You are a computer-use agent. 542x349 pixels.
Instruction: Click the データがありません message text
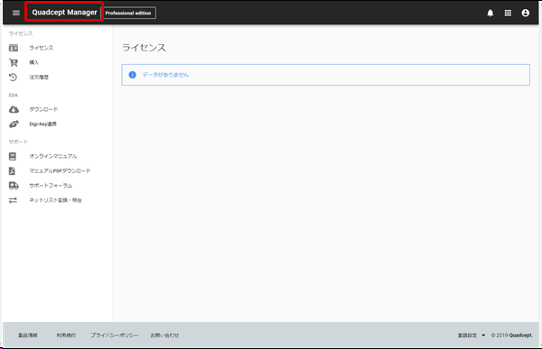point(165,75)
